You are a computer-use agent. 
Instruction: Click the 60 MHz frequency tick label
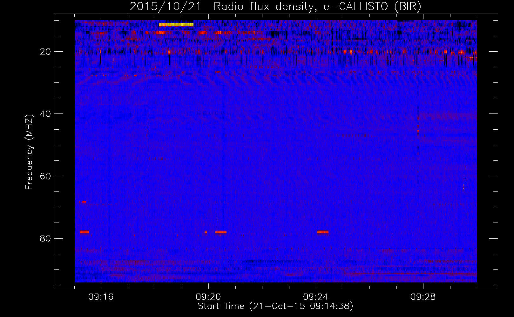pos(45,176)
